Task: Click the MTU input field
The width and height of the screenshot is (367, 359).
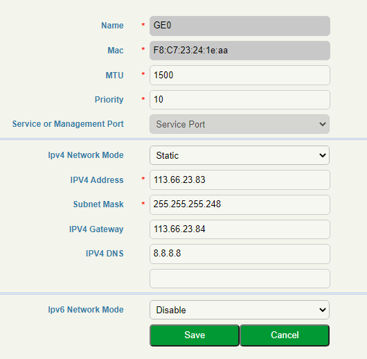Action: point(240,76)
